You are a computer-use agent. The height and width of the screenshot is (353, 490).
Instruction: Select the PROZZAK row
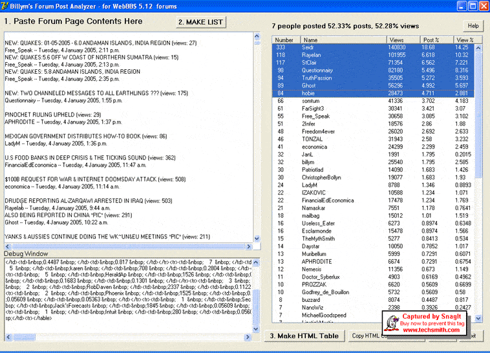[373, 284]
